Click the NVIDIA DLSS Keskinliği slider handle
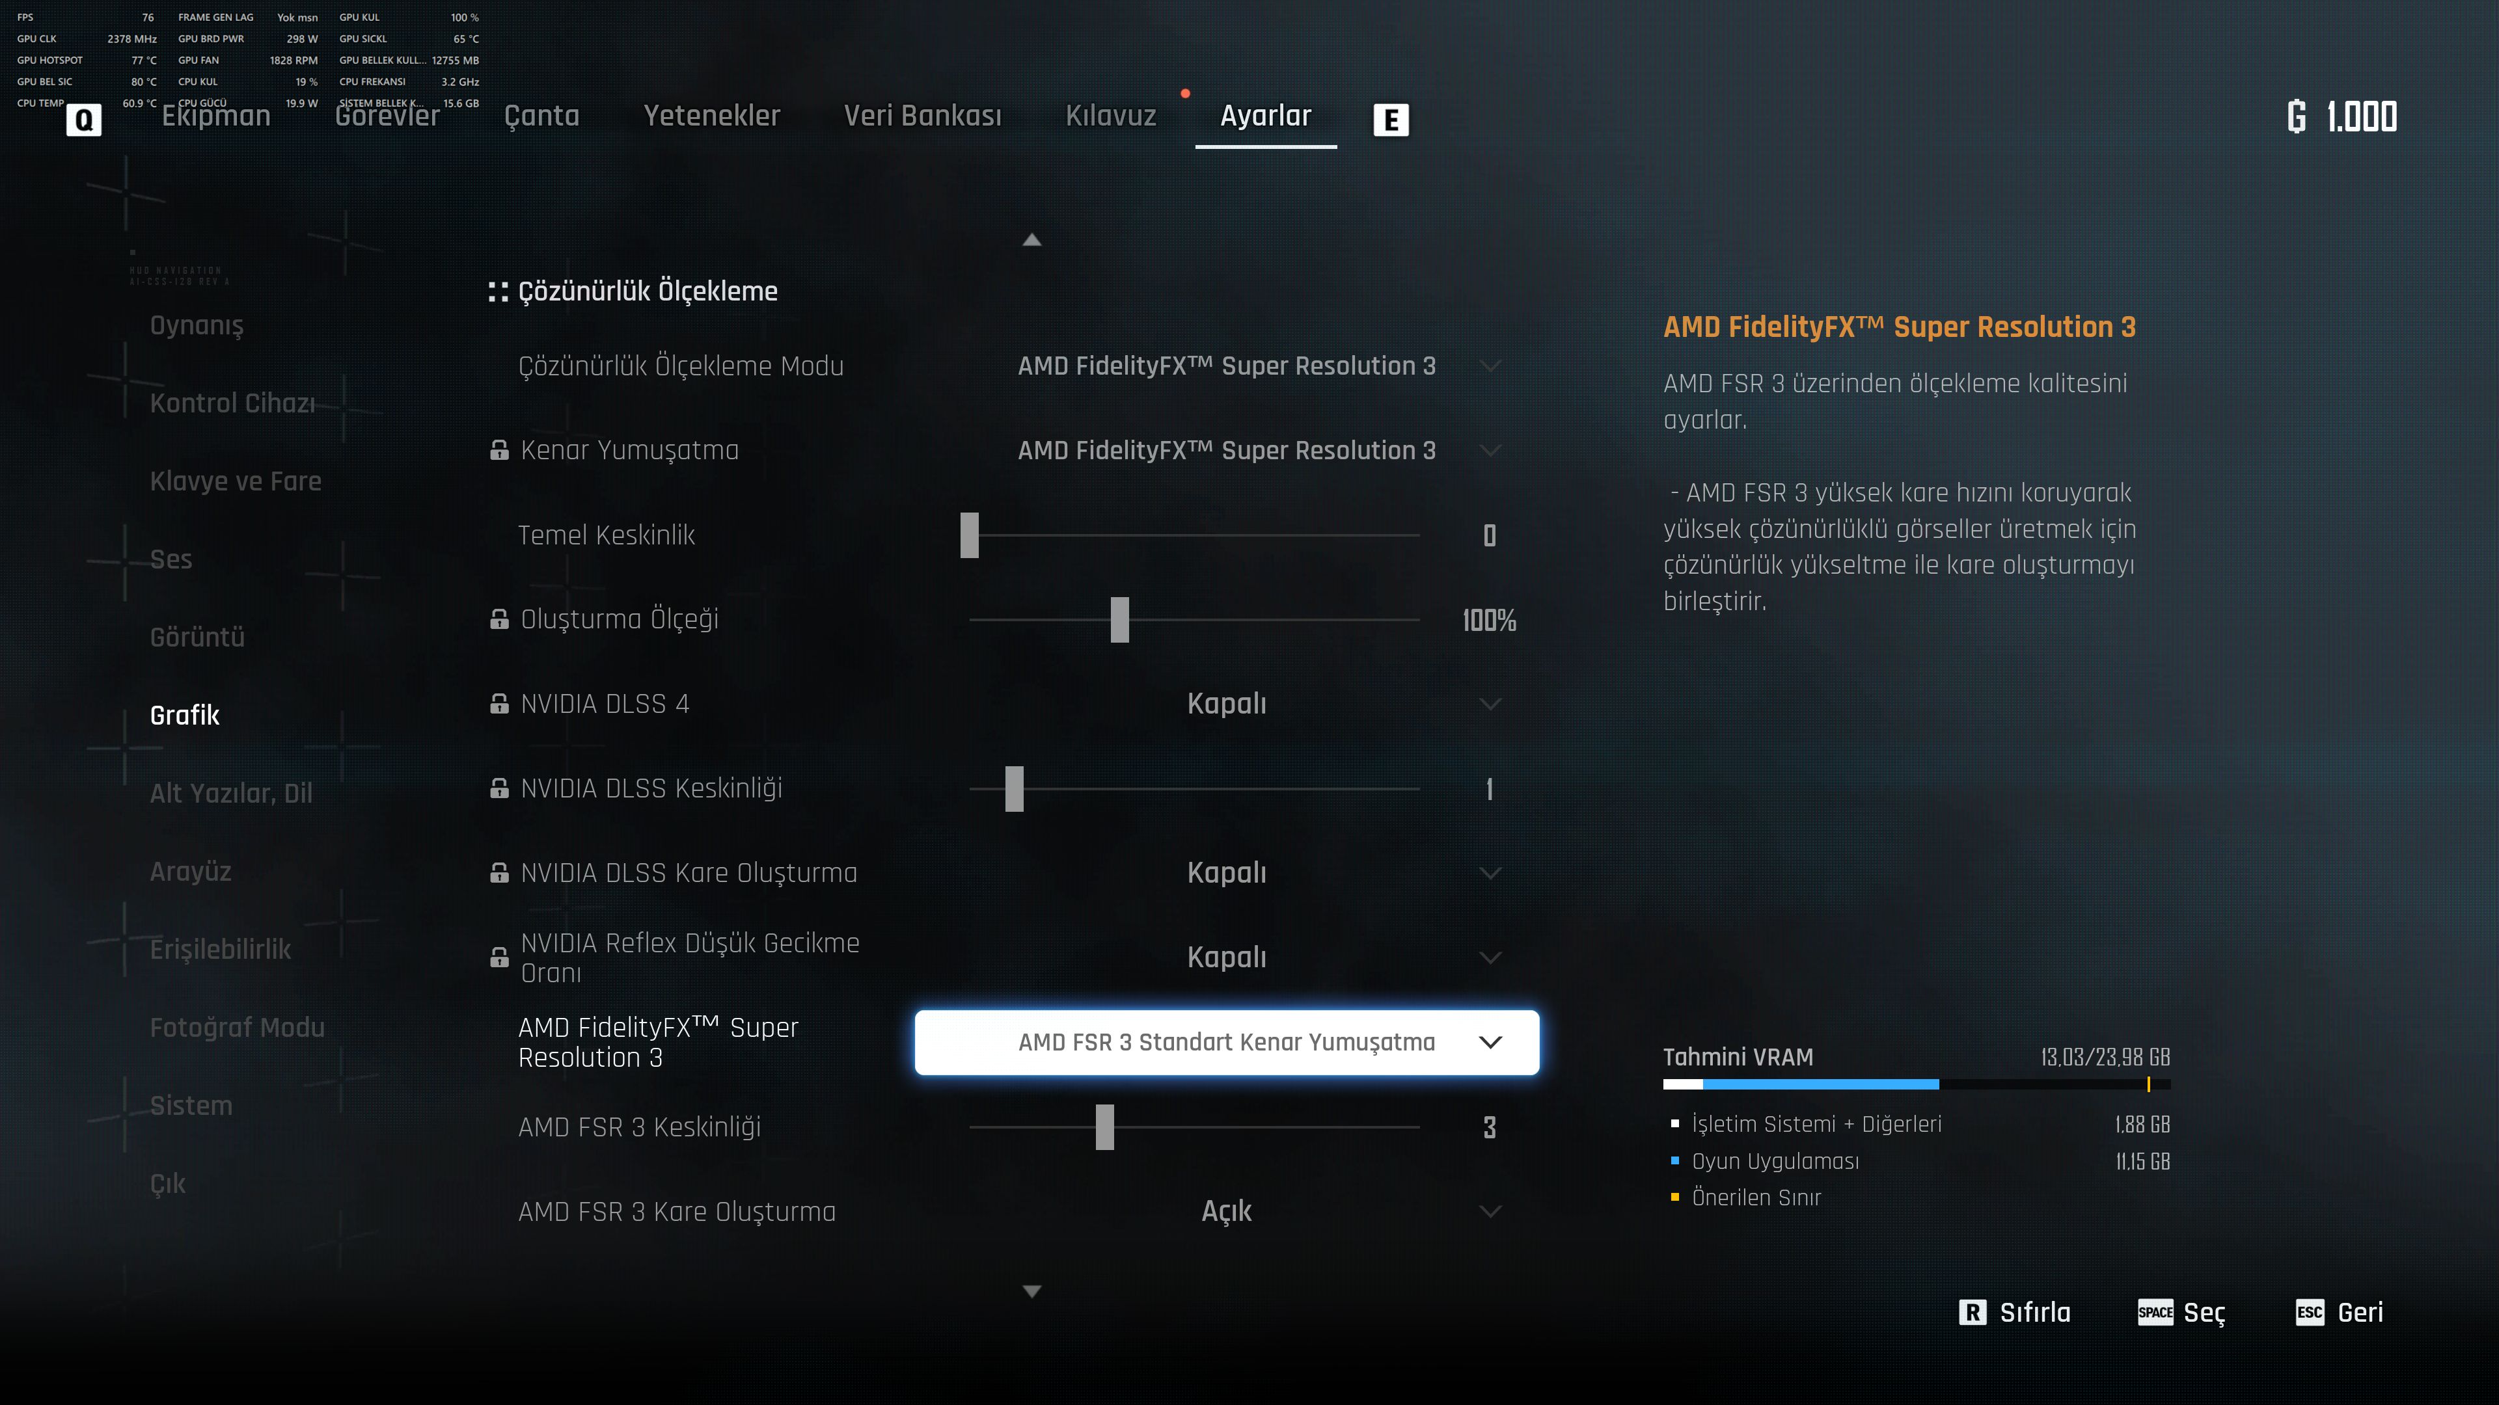 1014,788
